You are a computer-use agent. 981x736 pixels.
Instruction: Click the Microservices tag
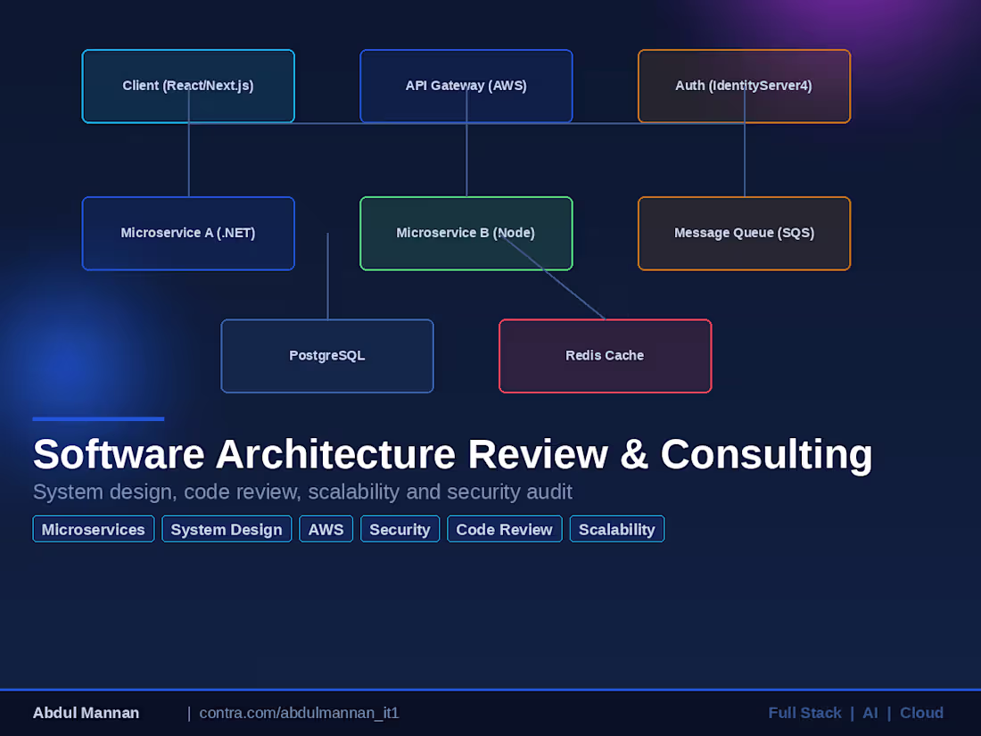[94, 529]
